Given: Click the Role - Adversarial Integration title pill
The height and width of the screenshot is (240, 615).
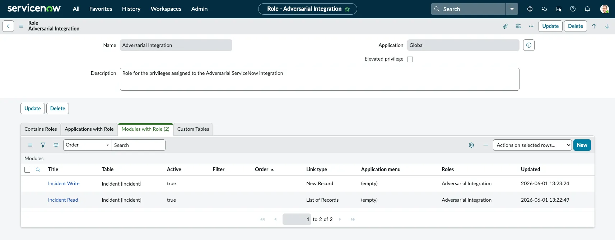Looking at the screenshot, I should [308, 9].
